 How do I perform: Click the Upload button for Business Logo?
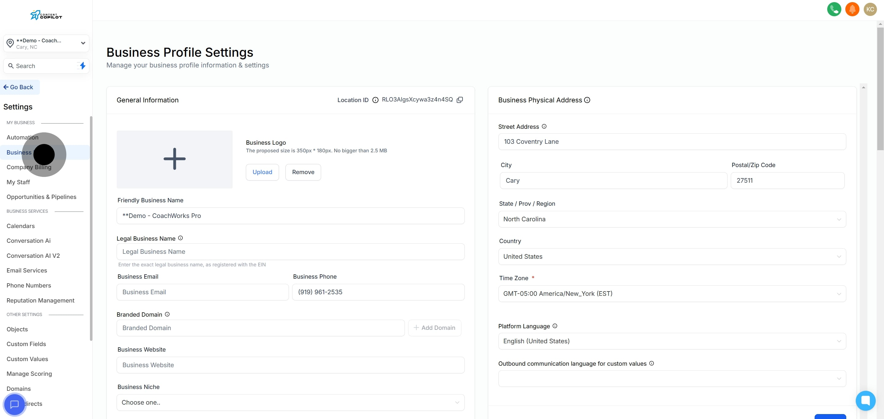point(262,172)
